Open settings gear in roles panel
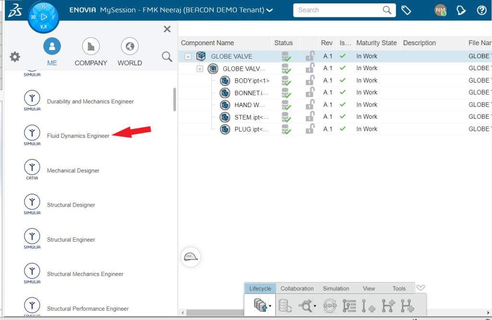The height and width of the screenshot is (320, 492). [x=15, y=57]
